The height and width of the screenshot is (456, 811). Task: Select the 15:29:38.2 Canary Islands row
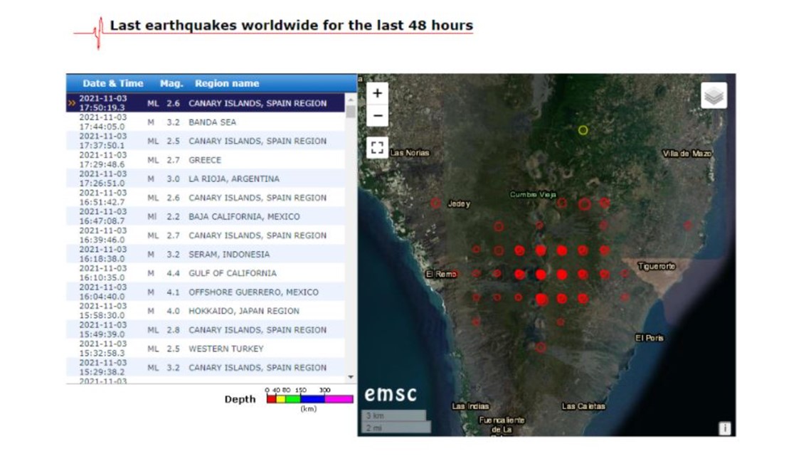[206, 367]
